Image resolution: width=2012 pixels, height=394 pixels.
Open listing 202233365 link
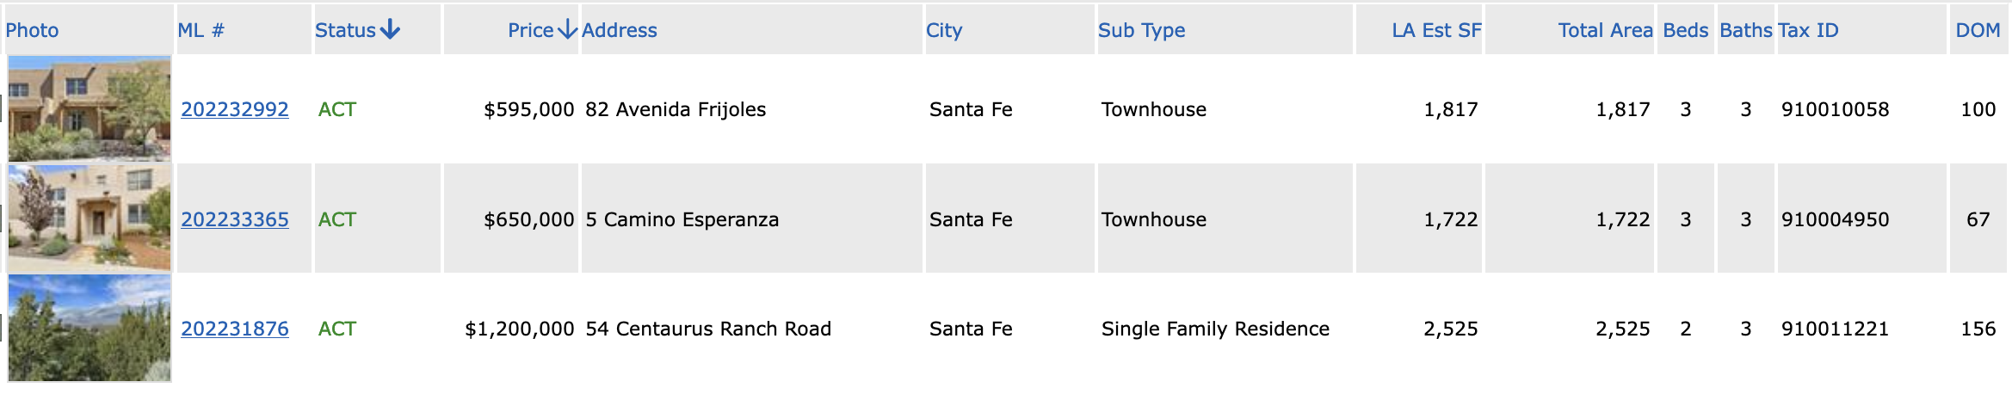coord(235,219)
